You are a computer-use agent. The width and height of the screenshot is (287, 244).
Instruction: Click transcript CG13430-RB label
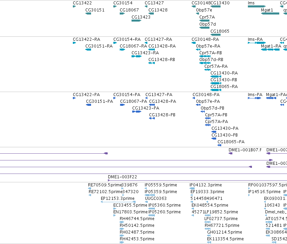(x=224, y=80)
